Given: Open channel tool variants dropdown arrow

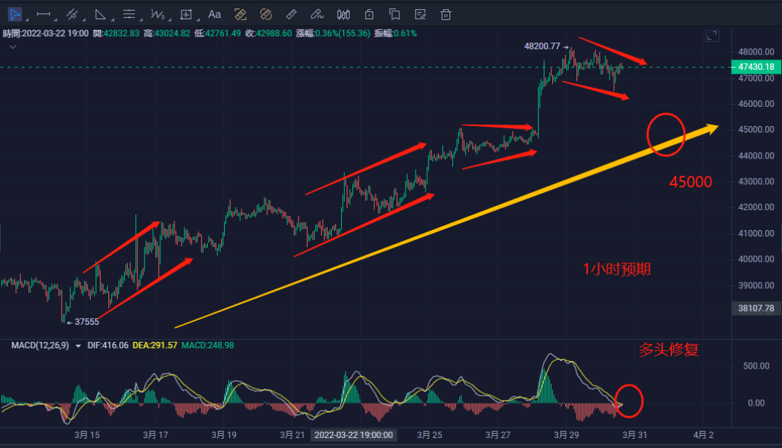Looking at the screenshot, I should 84,19.
